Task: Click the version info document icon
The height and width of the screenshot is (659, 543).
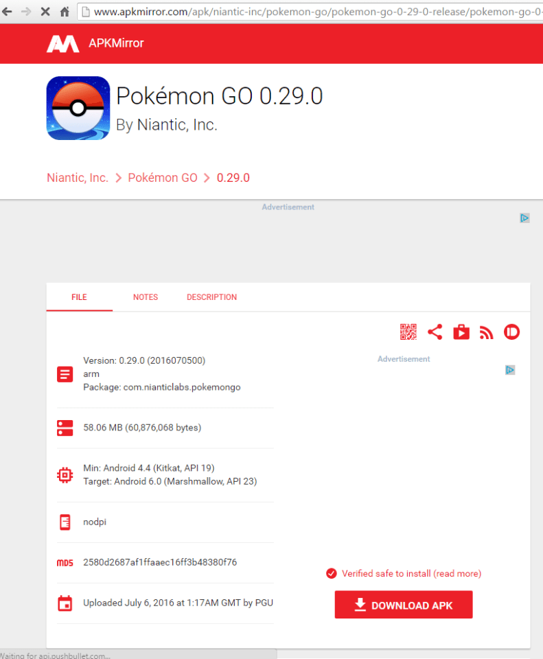Action: coord(65,374)
